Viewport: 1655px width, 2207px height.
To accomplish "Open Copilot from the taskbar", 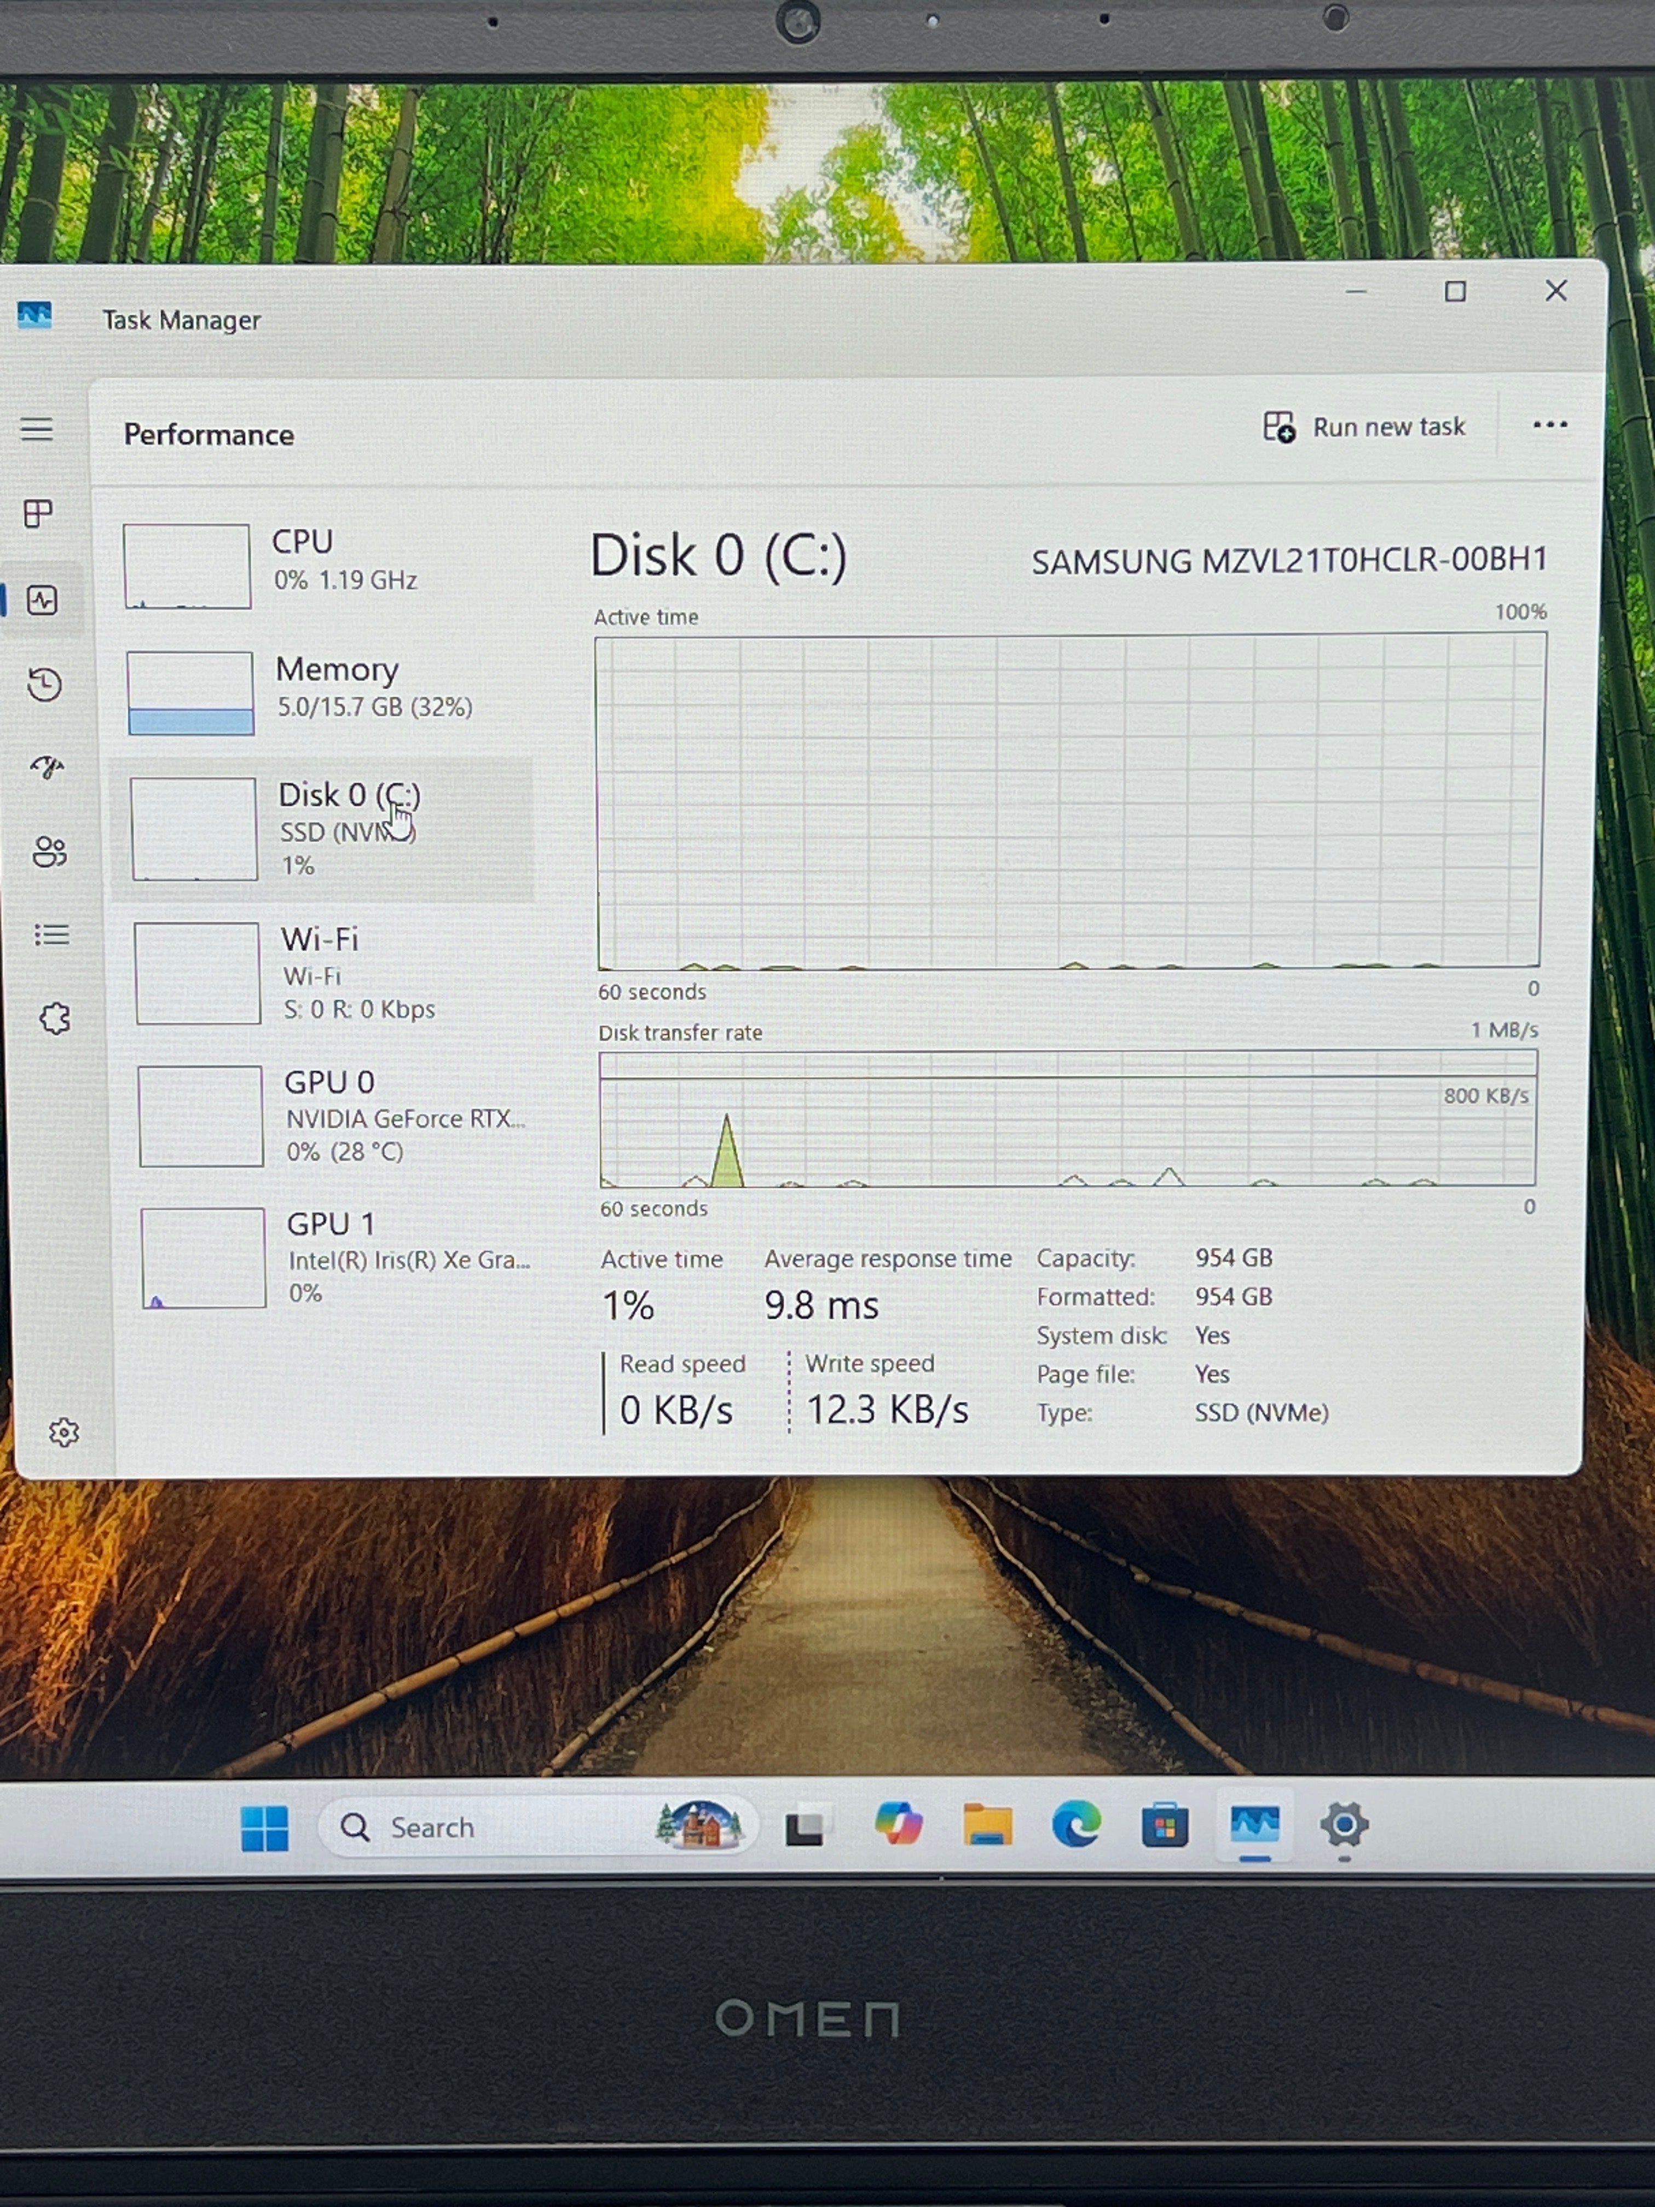I will pyautogui.click(x=898, y=1824).
